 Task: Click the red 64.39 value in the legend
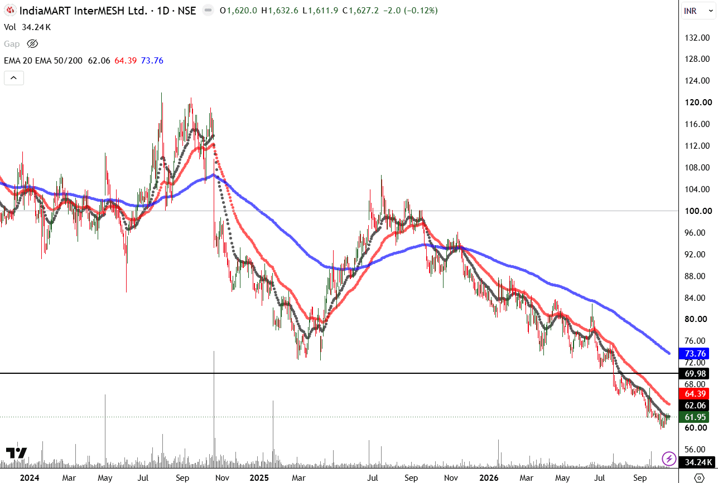[x=126, y=60]
